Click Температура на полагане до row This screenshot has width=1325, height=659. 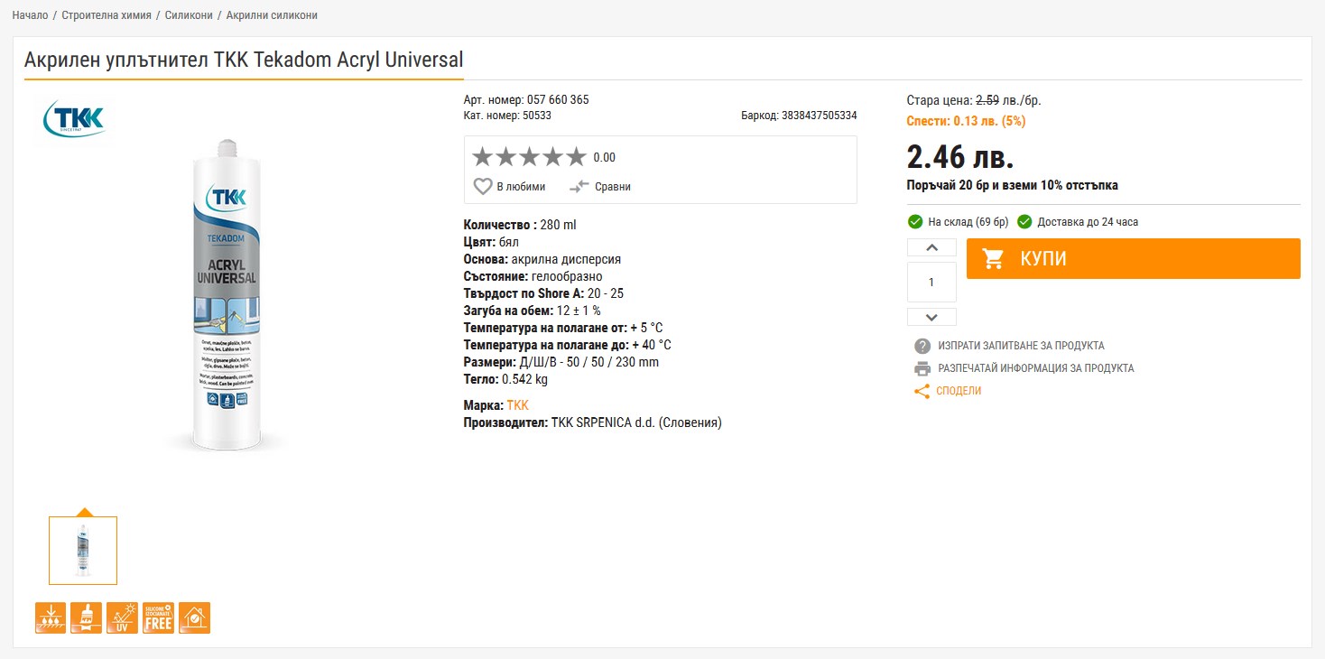[568, 345]
